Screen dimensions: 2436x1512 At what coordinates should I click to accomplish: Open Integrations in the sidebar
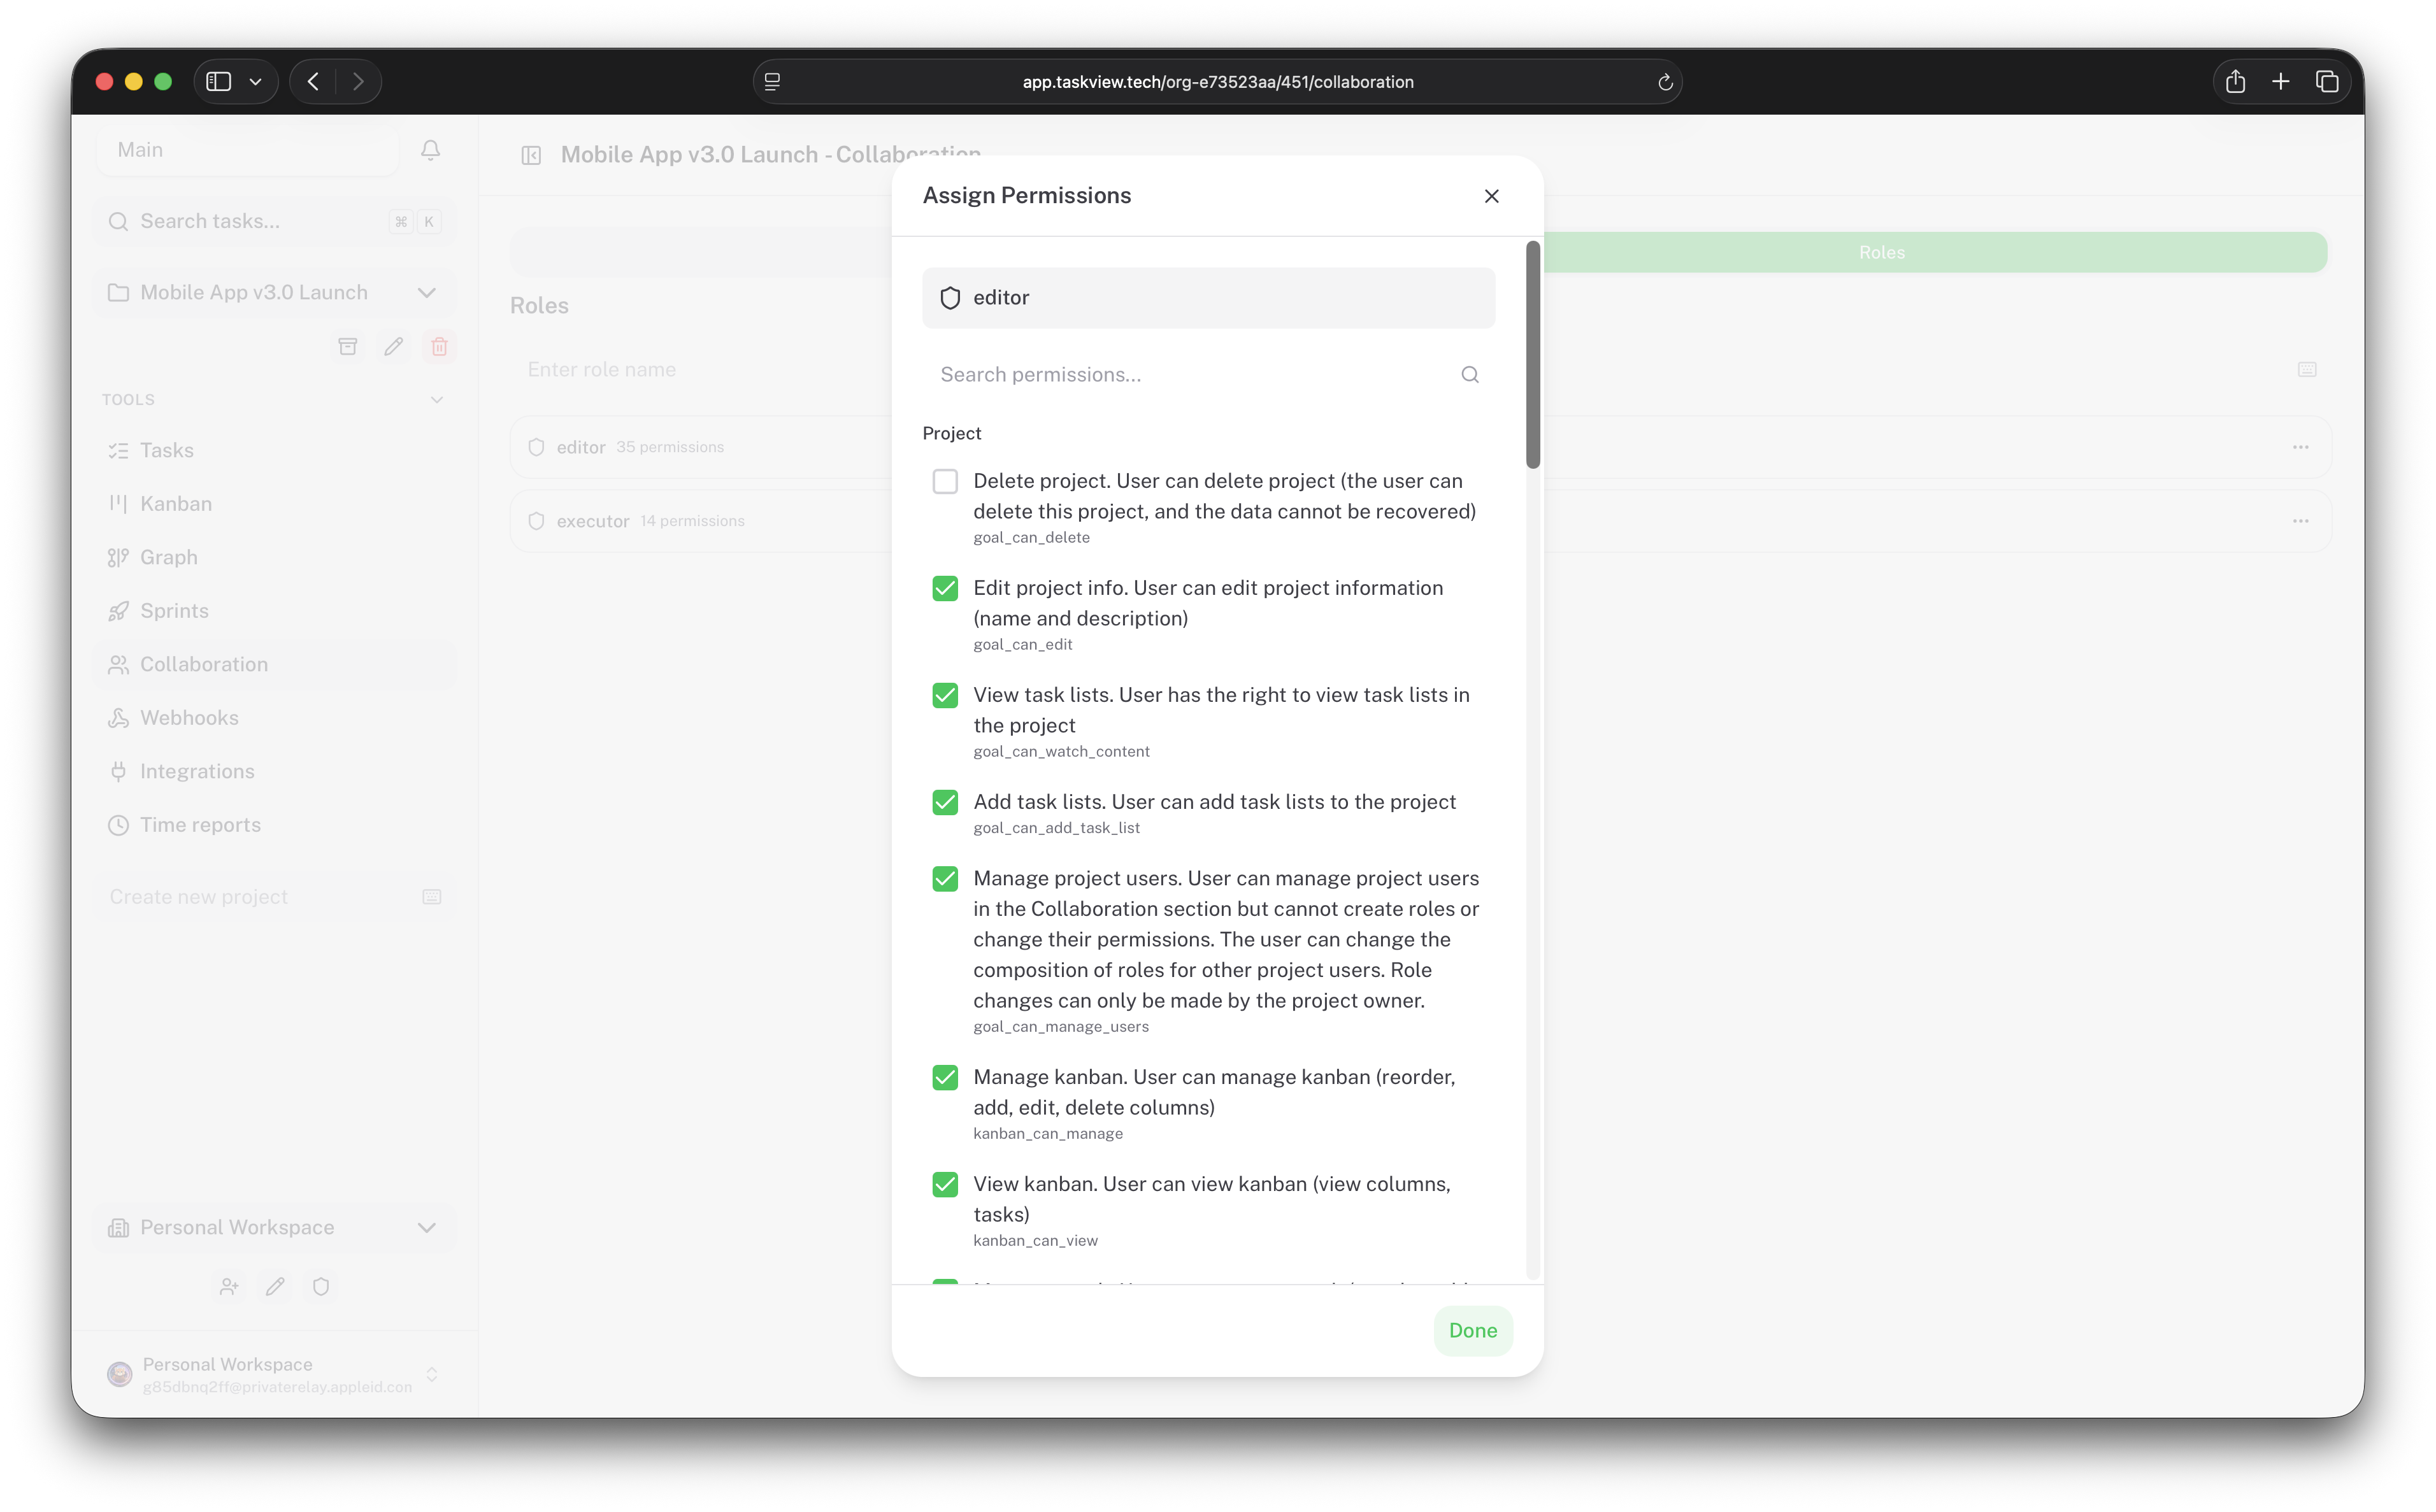pyautogui.click(x=275, y=771)
